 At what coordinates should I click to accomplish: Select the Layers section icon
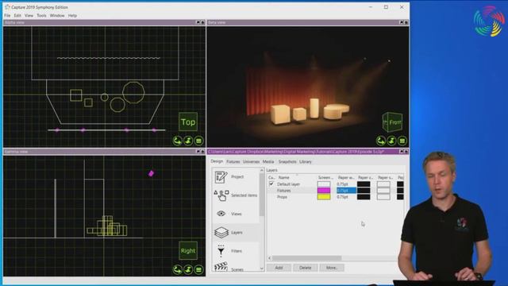click(x=221, y=233)
